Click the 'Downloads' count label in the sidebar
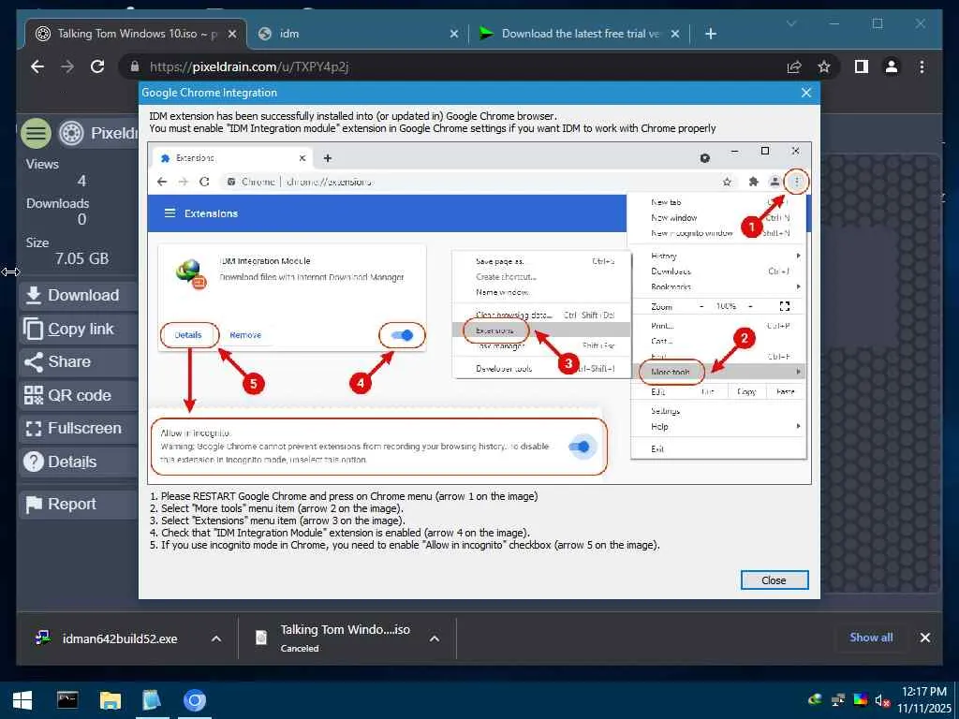 coord(57,203)
